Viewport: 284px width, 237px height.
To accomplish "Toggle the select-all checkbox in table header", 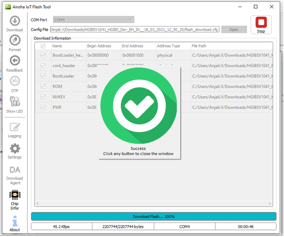I will [x=43, y=46].
